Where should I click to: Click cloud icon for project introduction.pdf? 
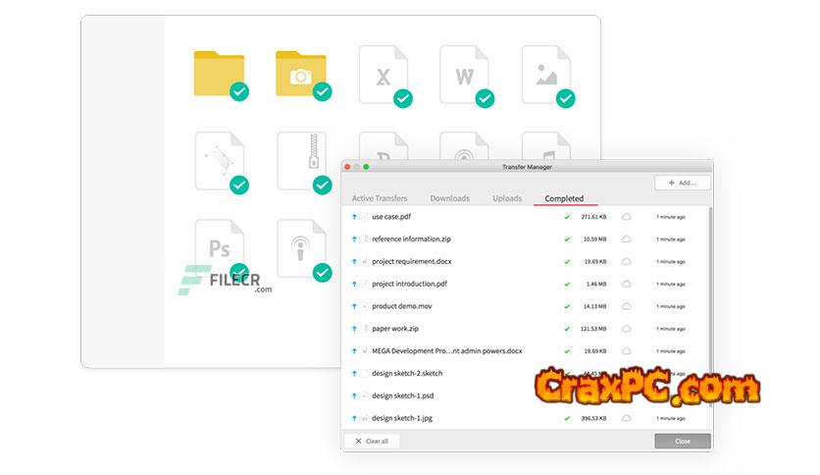click(626, 284)
